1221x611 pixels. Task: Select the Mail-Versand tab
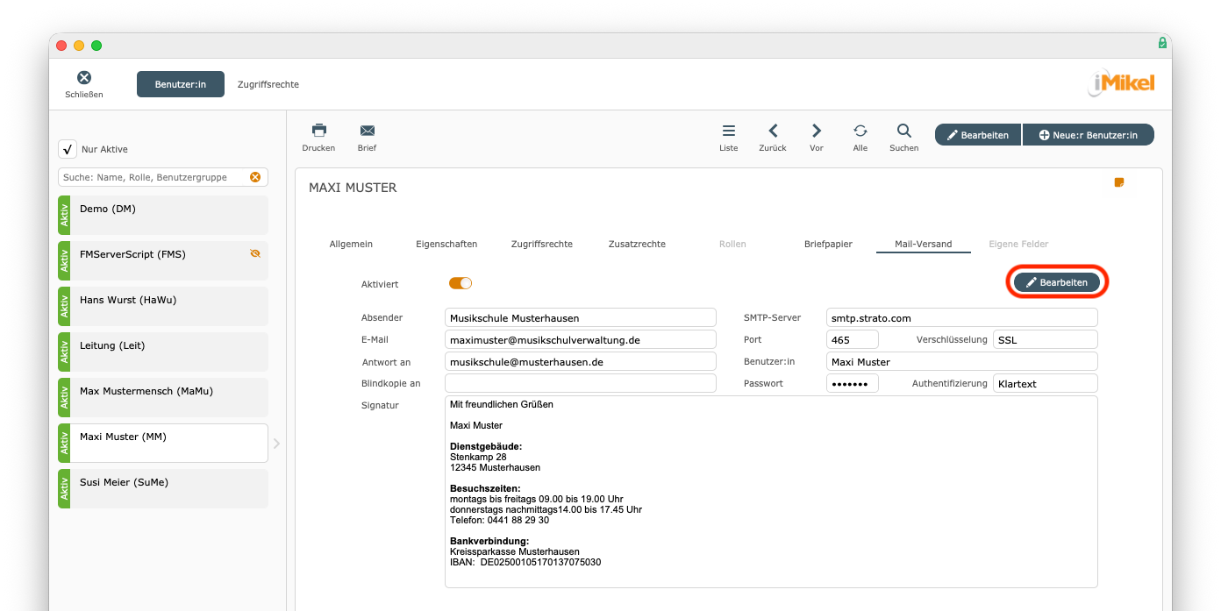click(x=924, y=244)
